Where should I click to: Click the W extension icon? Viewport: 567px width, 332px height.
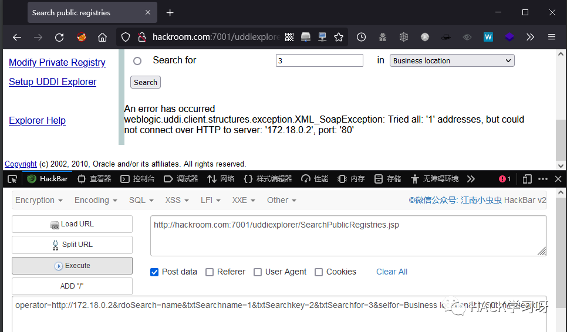(488, 37)
